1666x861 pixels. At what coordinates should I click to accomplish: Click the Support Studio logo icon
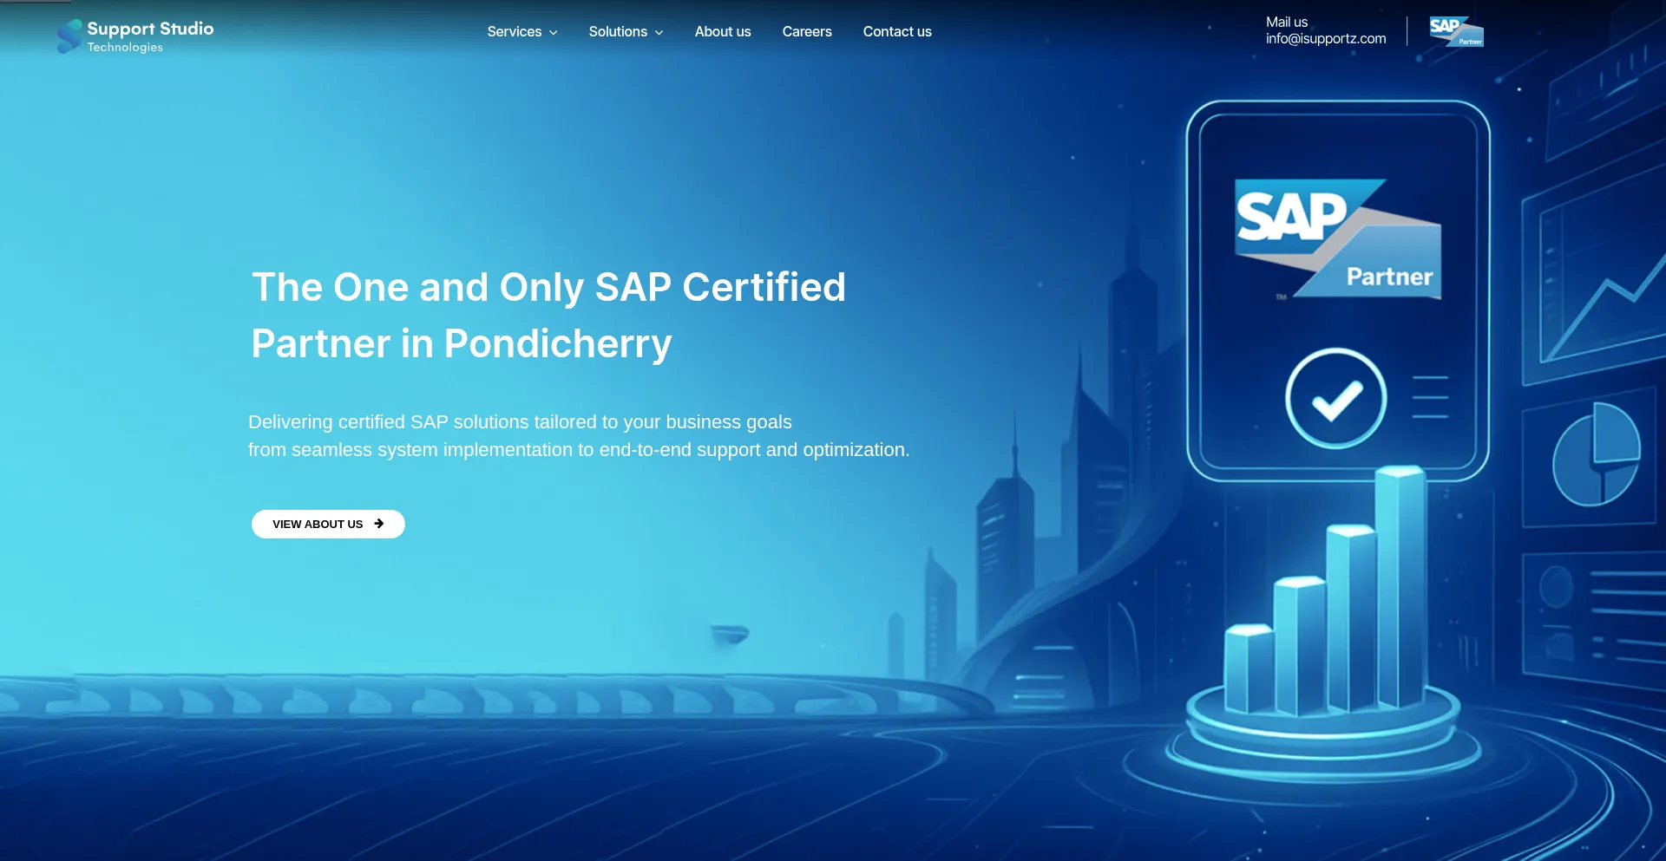click(69, 36)
